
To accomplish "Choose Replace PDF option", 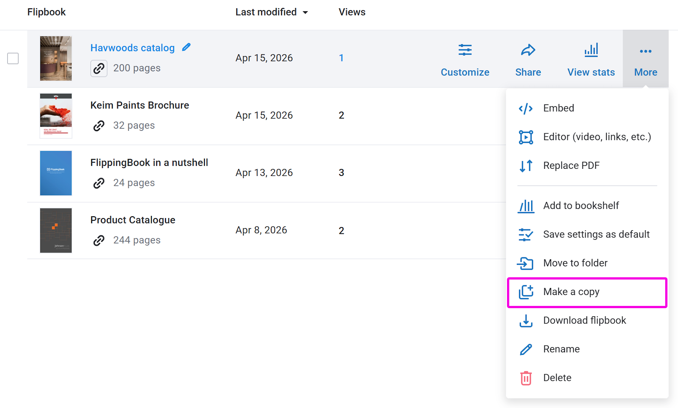I will tap(571, 166).
